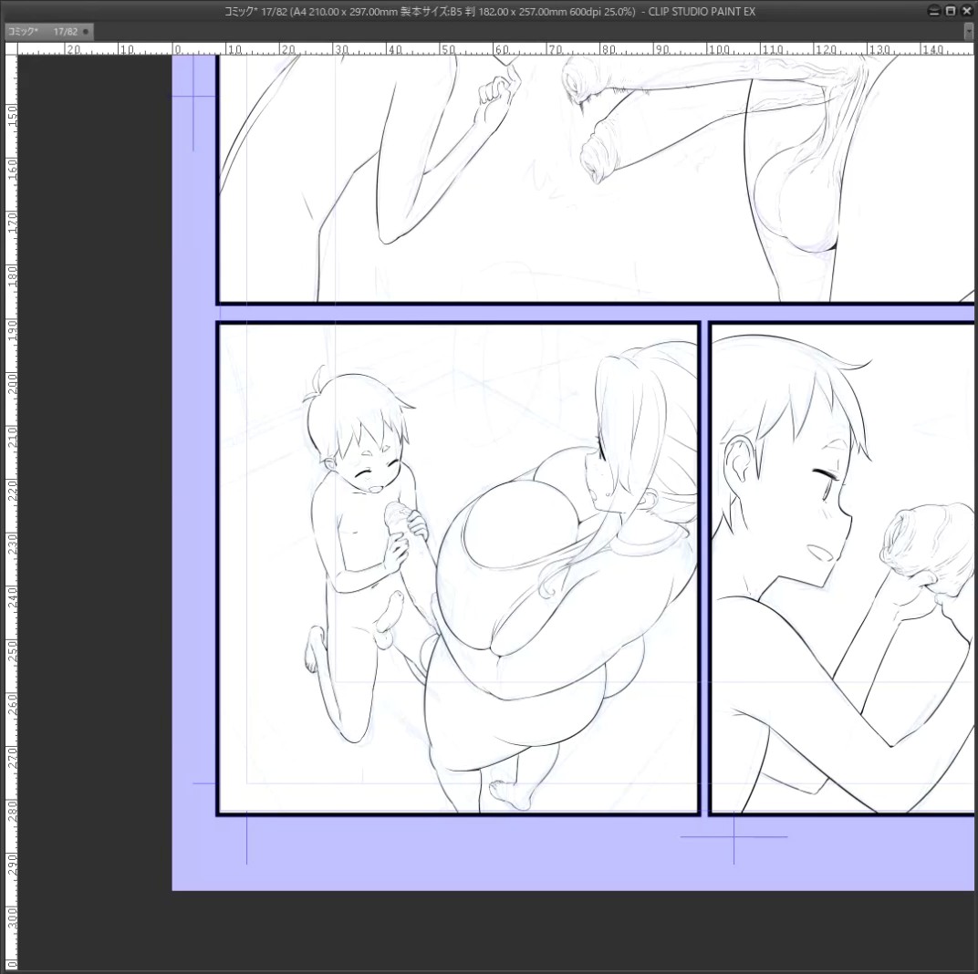978x974 pixels.
Task: Close the CLIP STUDIO PAINT EX window
Action: pos(966,11)
